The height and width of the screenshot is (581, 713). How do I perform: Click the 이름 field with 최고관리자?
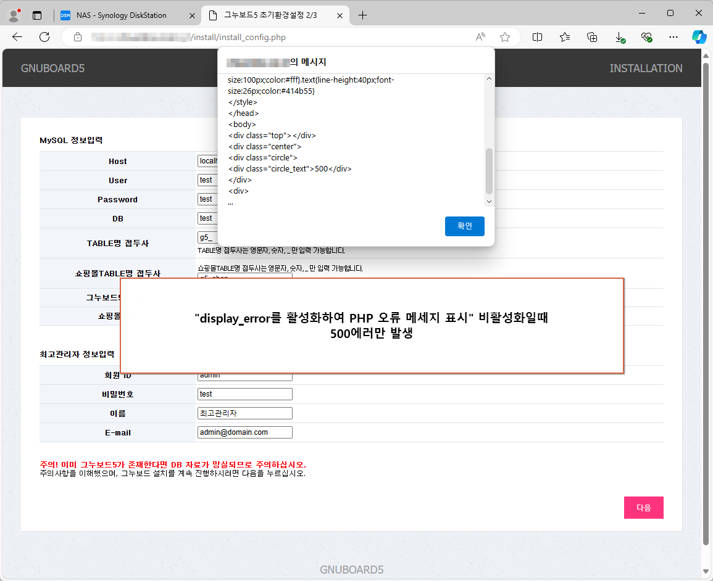245,413
